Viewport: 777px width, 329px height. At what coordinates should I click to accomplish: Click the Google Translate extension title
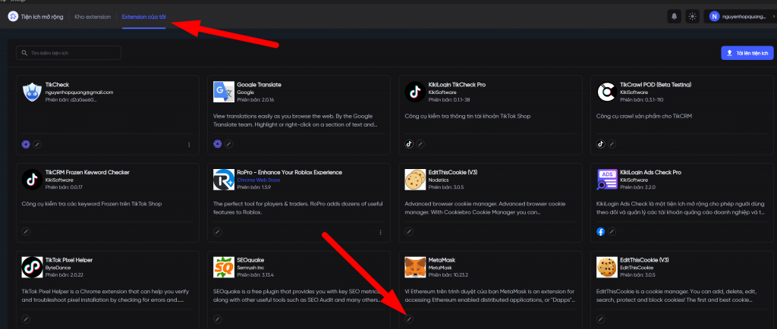[x=260, y=85]
